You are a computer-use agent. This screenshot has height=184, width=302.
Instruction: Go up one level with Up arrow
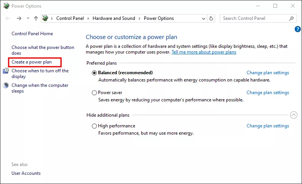point(36,18)
